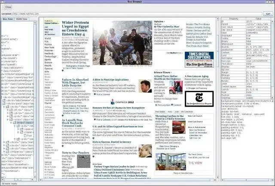This screenshot has width=275, height=186.
Task: Click the Go! button
Action: (268, 14)
